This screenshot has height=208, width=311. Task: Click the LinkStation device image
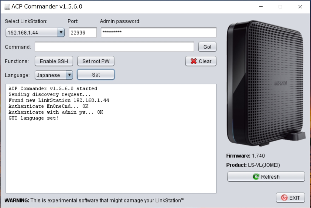click(x=266, y=83)
